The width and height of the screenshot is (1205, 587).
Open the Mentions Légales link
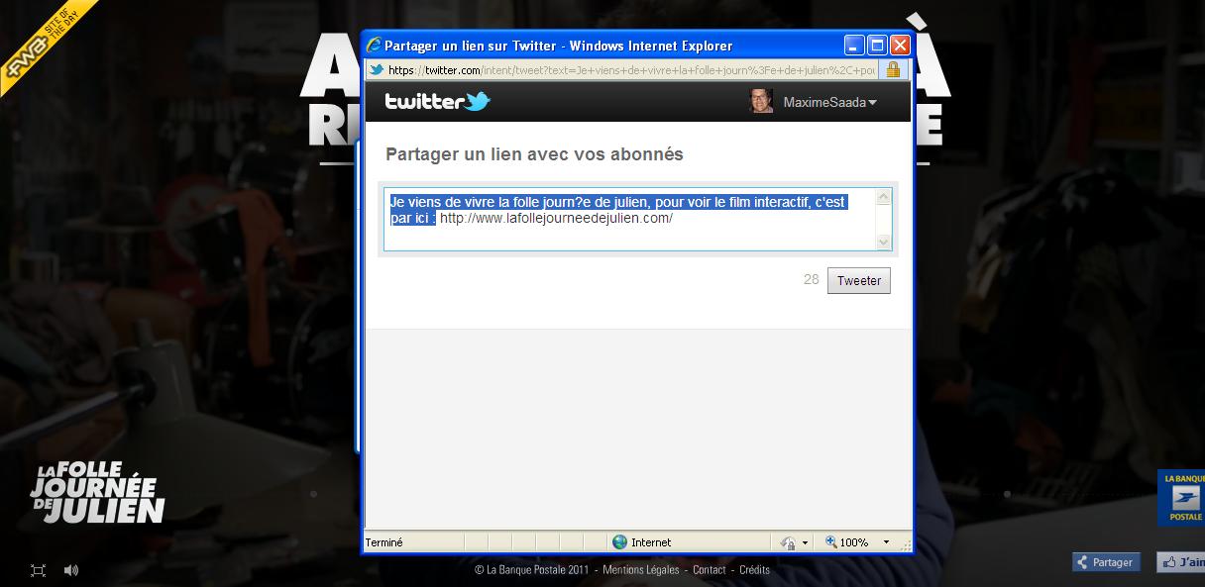(641, 570)
